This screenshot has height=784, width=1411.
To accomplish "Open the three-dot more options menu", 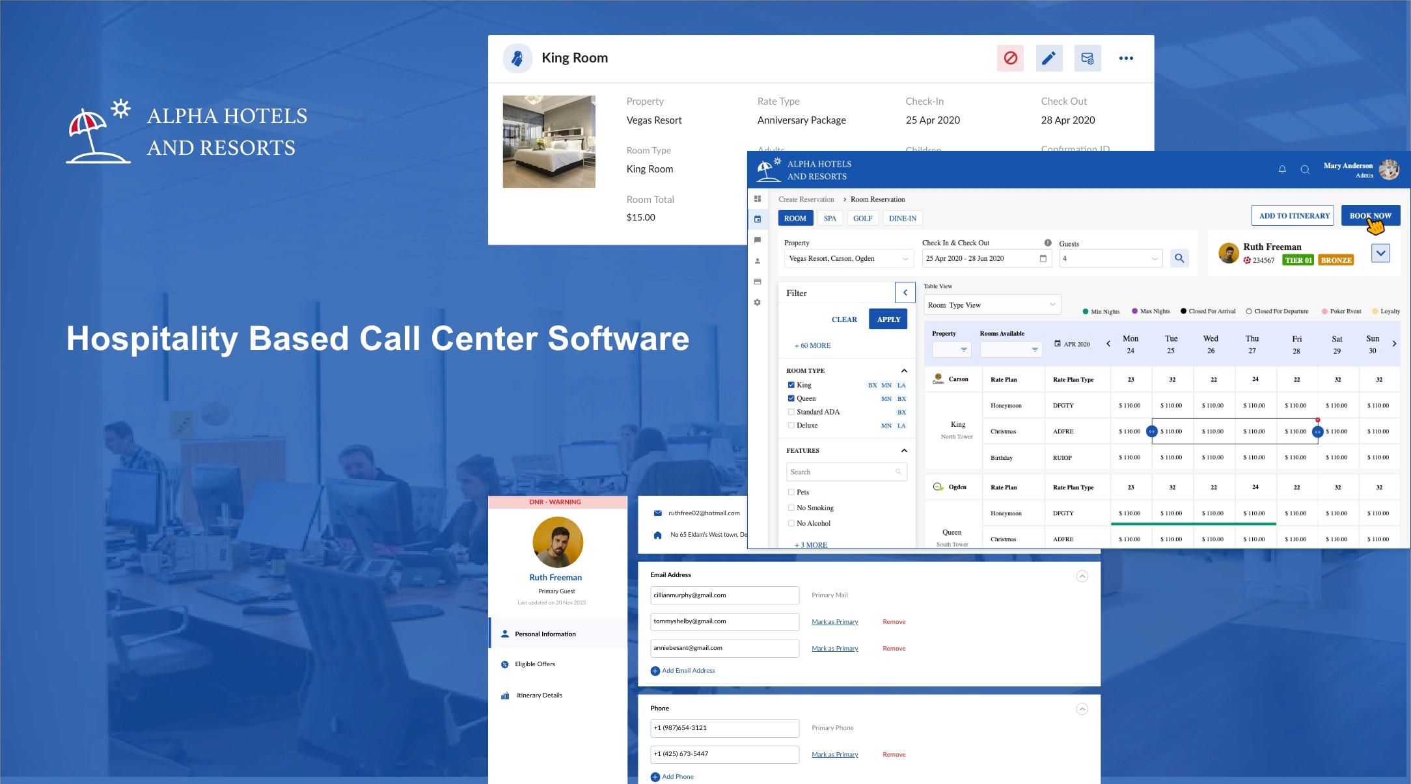I will [1126, 59].
